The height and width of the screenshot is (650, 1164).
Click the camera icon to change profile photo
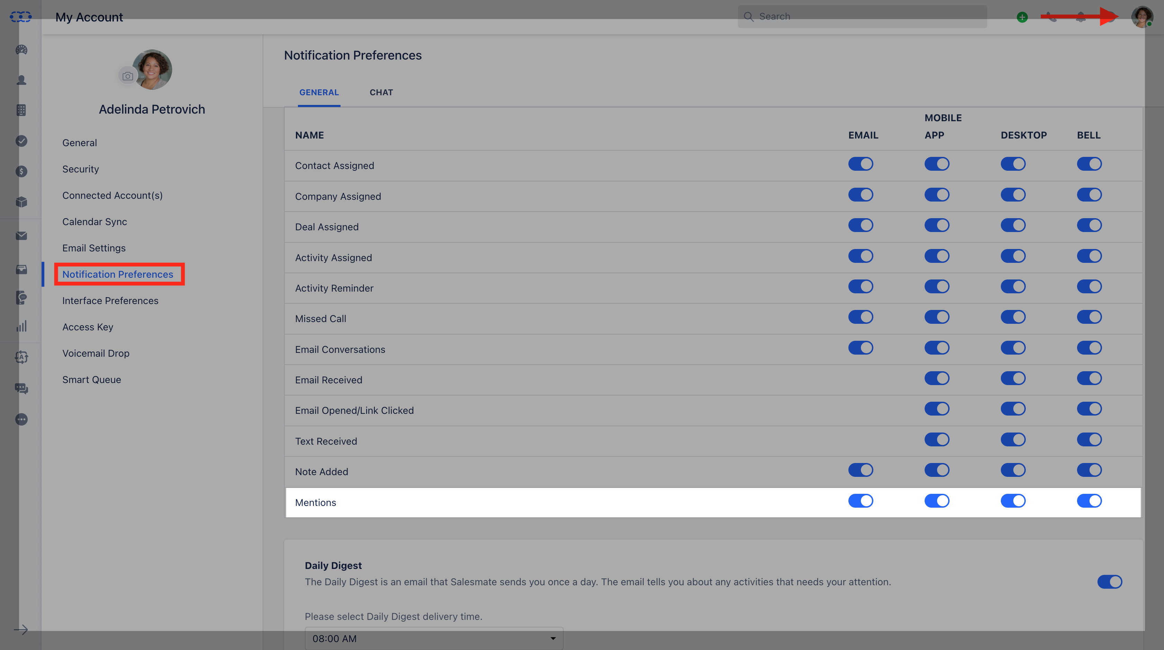click(x=128, y=76)
